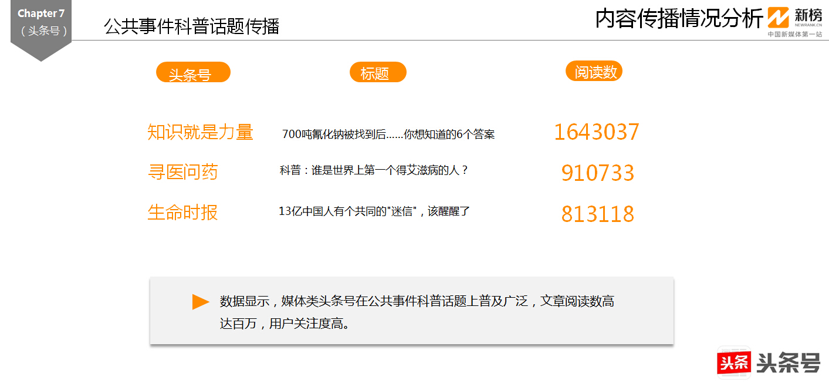The image size is (829, 387).
Task: Click the read count 813118
Action: [x=597, y=214]
